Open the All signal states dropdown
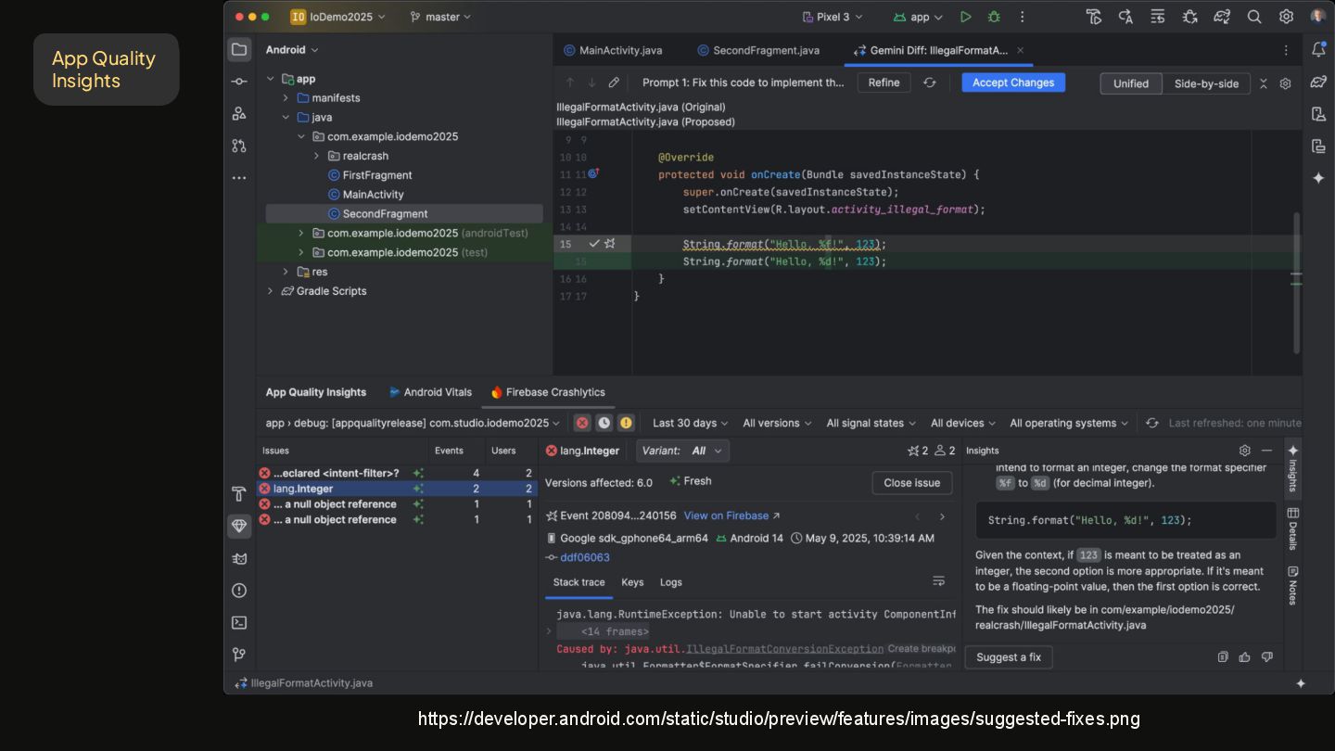This screenshot has height=751, width=1335. 871,423
